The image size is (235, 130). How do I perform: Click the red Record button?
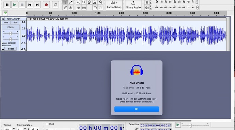[x=46, y=5]
